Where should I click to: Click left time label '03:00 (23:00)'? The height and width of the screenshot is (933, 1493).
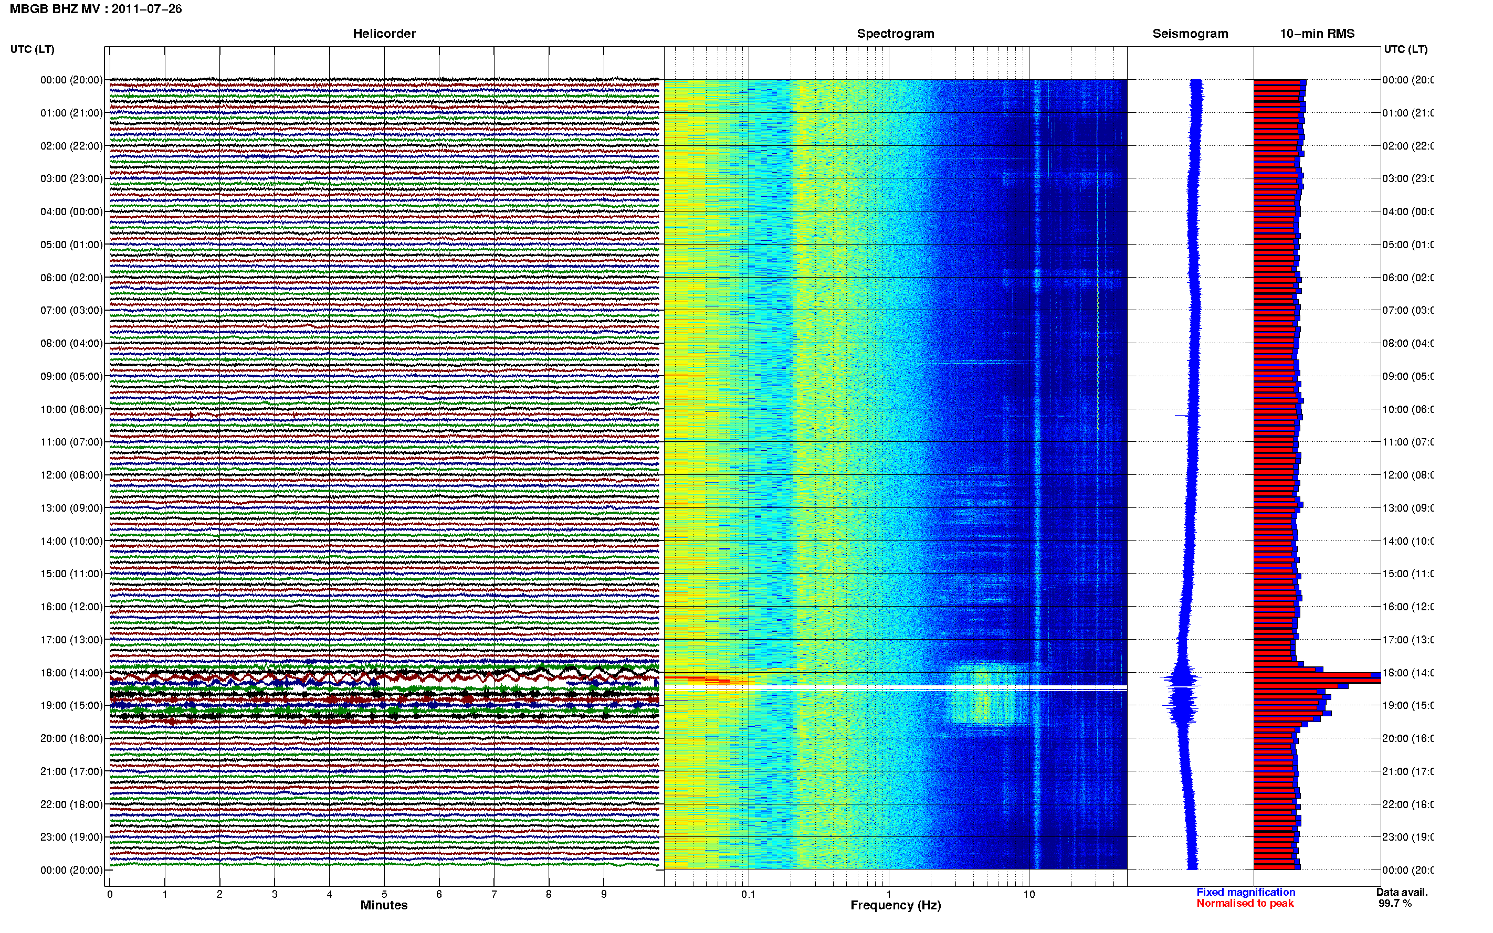(x=71, y=178)
